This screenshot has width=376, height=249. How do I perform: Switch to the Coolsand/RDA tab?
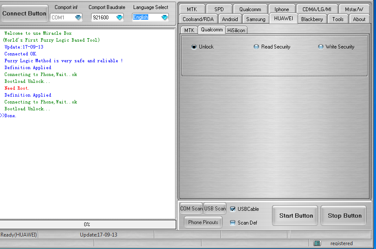198,19
